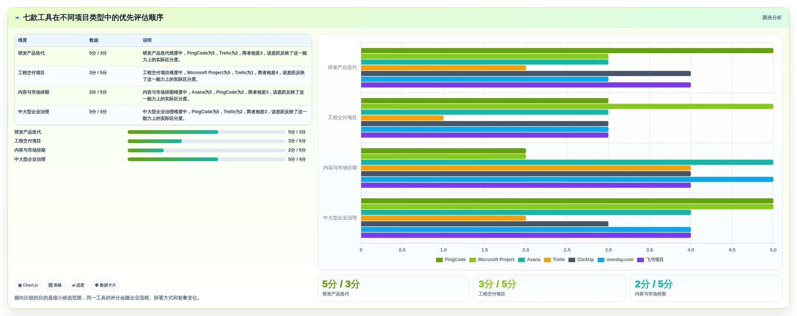Click chart y-axis label 研发产品迭代
797x316 pixels.
(342, 67)
